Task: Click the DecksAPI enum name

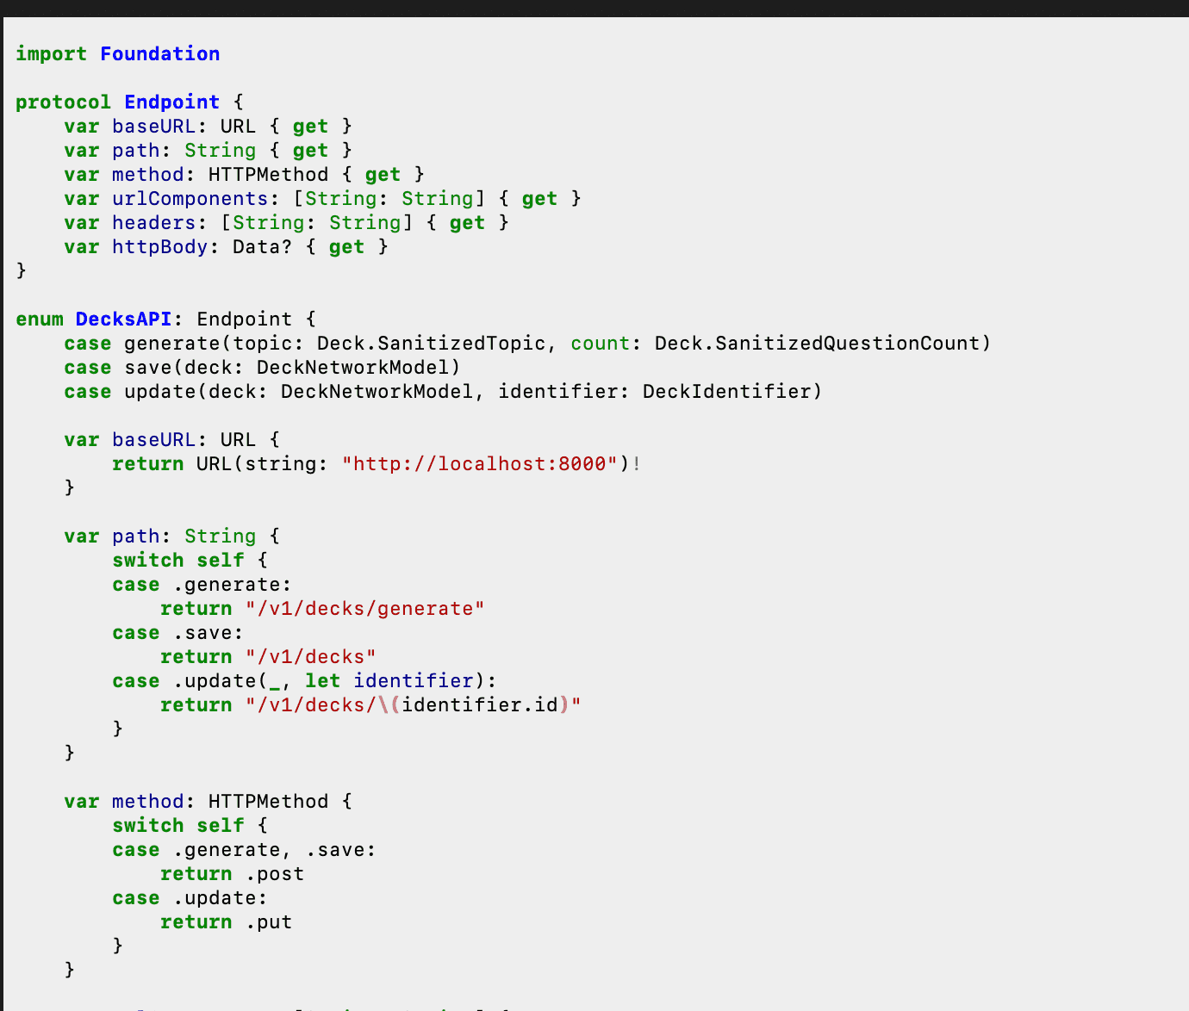Action: [x=123, y=319]
